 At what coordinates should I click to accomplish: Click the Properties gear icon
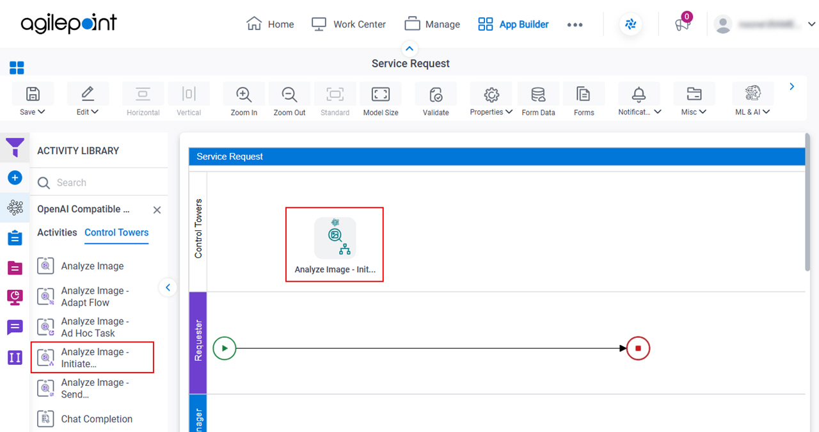pos(491,94)
